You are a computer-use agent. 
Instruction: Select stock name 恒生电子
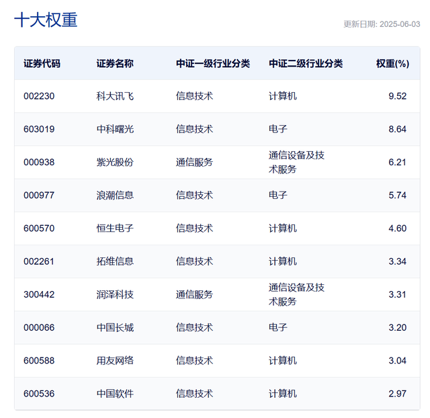click(115, 228)
